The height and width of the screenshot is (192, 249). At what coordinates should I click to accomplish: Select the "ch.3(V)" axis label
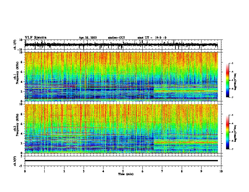15,161
